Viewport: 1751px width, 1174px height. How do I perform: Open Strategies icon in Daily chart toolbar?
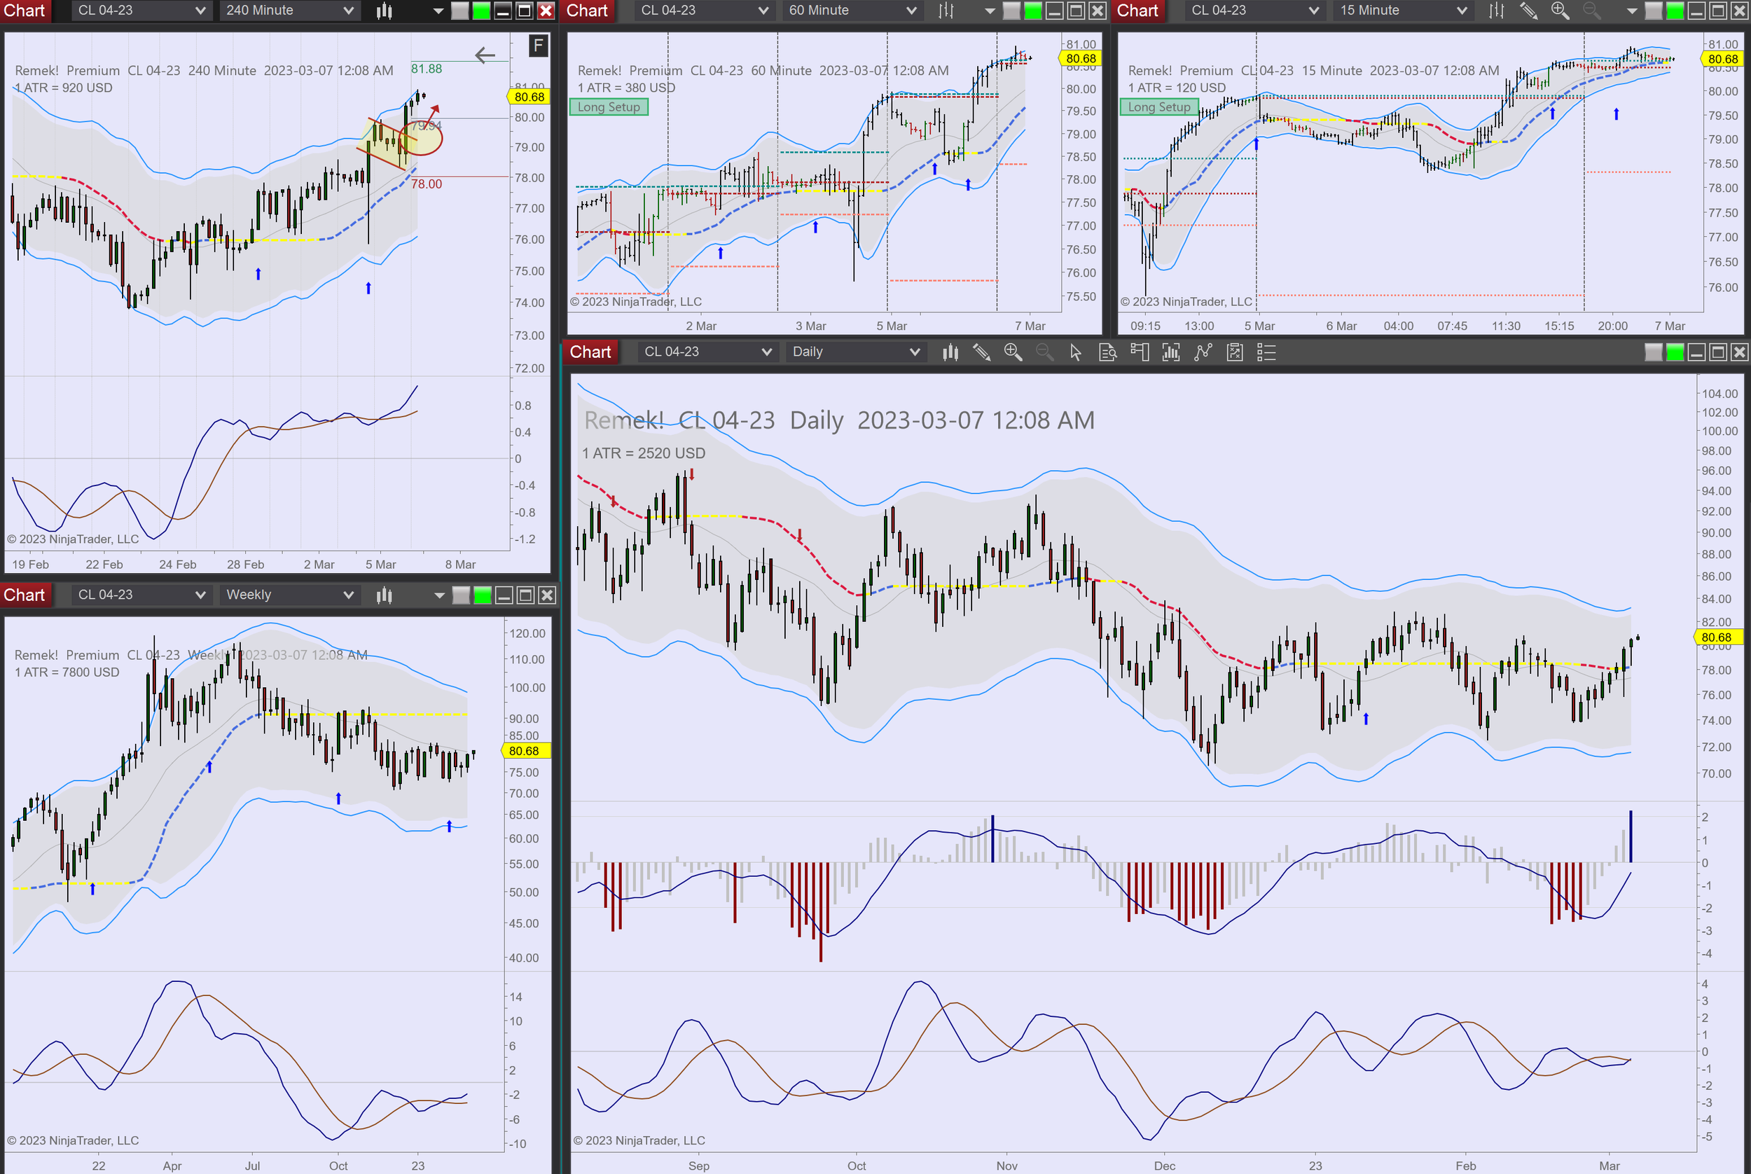tap(1235, 352)
